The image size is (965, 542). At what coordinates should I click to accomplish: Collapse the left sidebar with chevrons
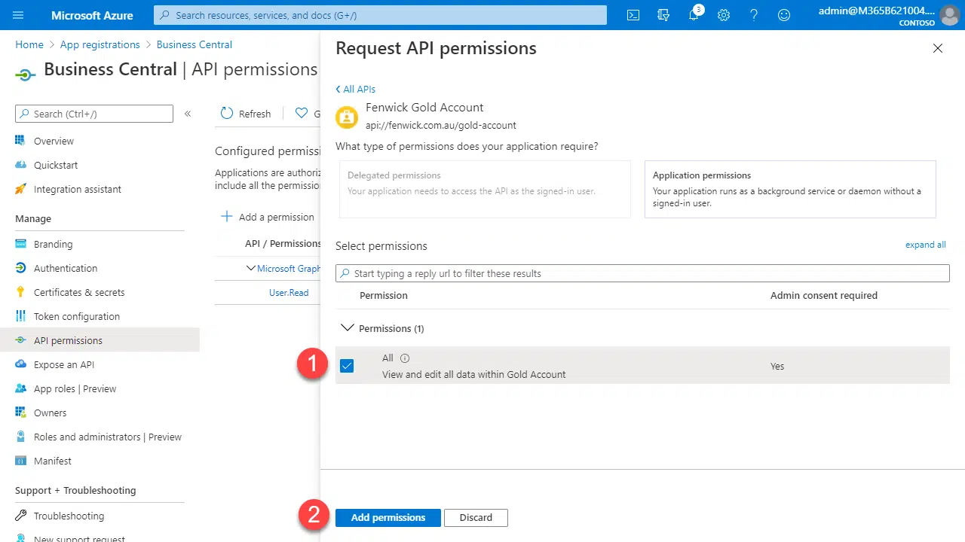pos(188,114)
